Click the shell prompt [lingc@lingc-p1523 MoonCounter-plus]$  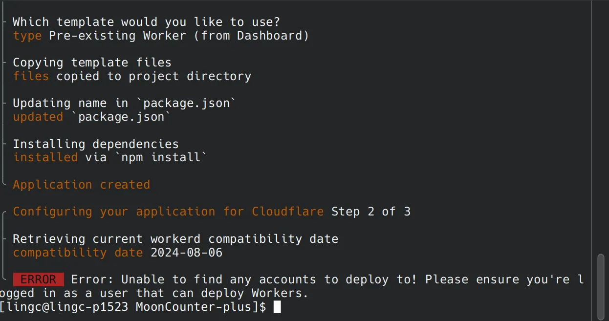click(x=133, y=307)
